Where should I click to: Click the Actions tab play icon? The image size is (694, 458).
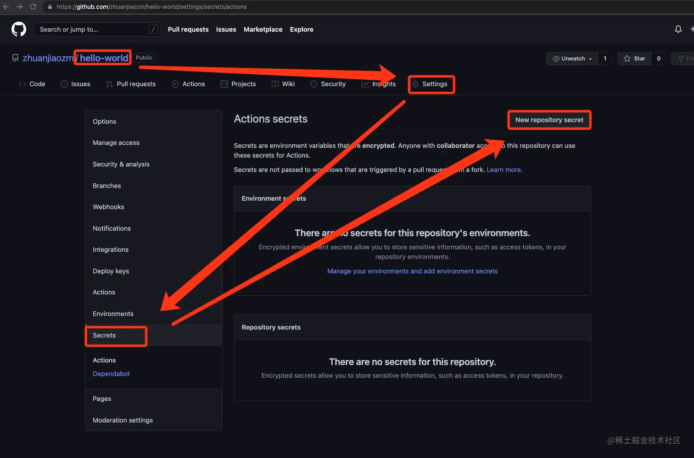tap(175, 84)
